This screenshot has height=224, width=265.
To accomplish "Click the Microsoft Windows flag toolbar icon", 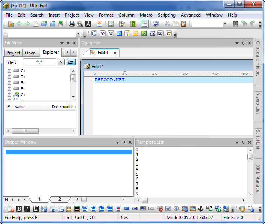I will point(169,33).
